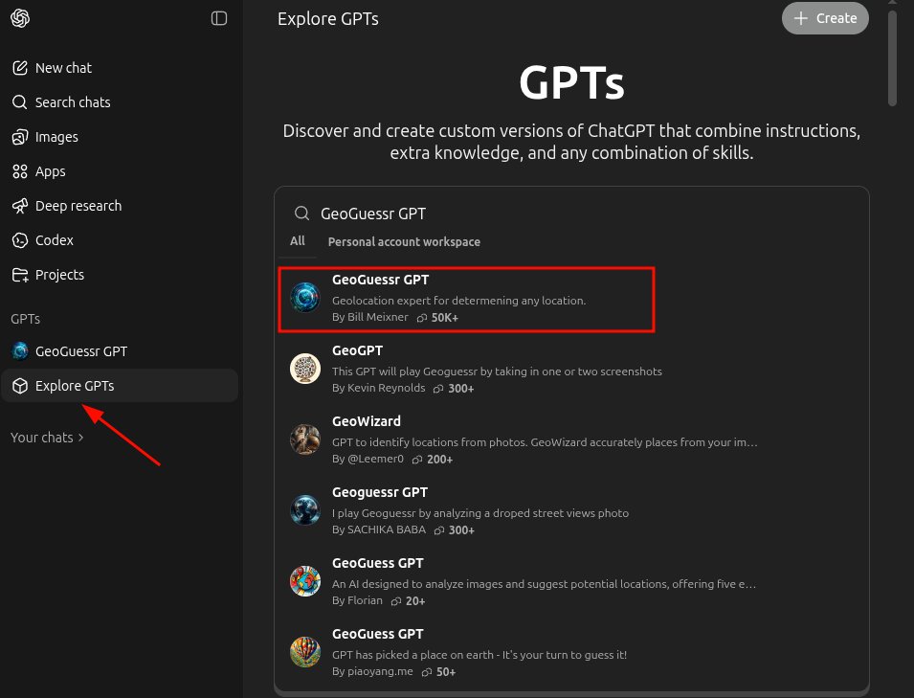Click 'By Kevin Reynolds' author text
The width and height of the screenshot is (914, 698).
378,388
